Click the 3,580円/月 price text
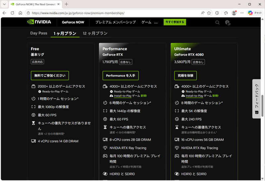 click(182, 62)
